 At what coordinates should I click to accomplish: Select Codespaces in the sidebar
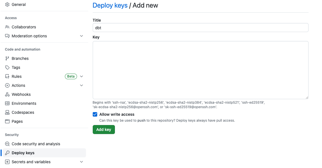point(23,112)
